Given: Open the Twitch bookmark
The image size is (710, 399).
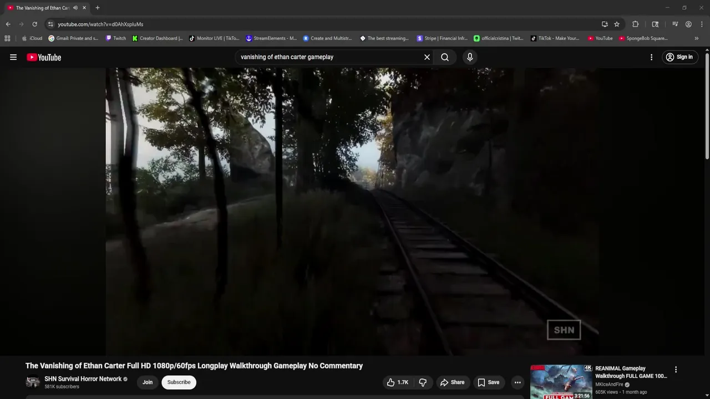Looking at the screenshot, I should [116, 38].
